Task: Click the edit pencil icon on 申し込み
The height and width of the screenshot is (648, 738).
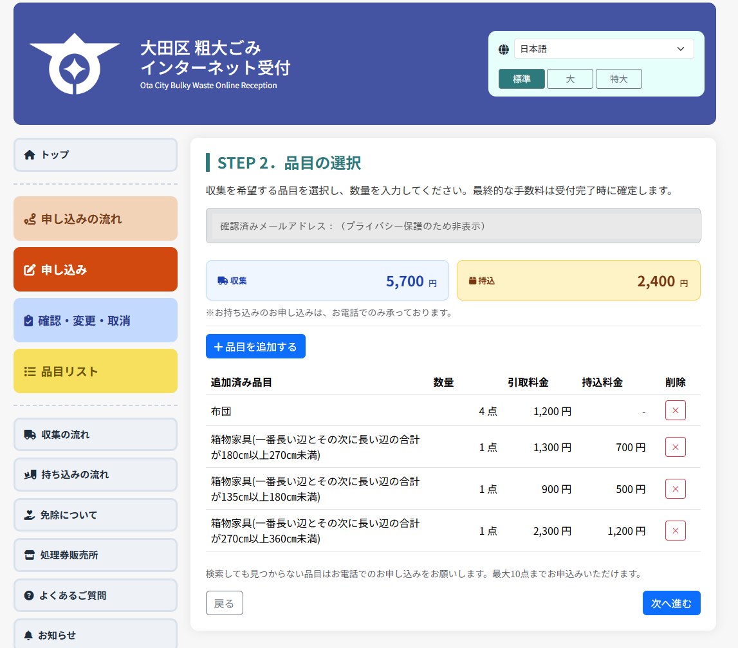Action: pyautogui.click(x=30, y=270)
